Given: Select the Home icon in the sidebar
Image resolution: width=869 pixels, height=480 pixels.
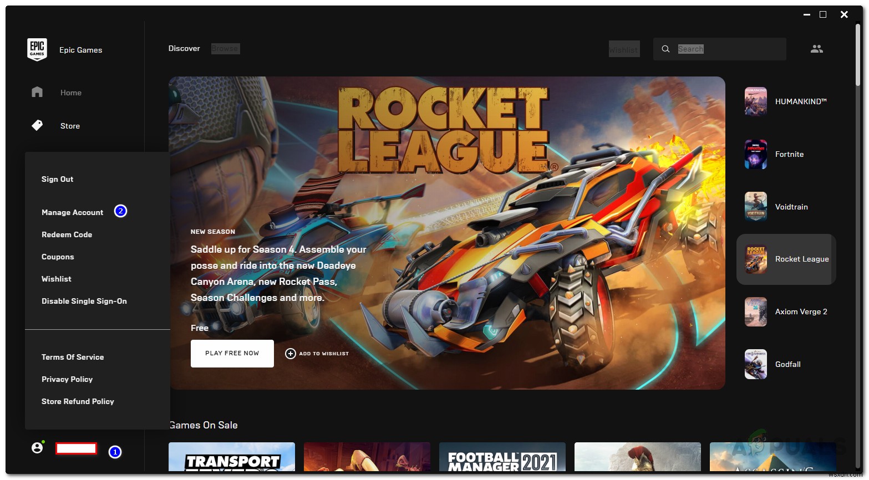Looking at the screenshot, I should (x=37, y=92).
